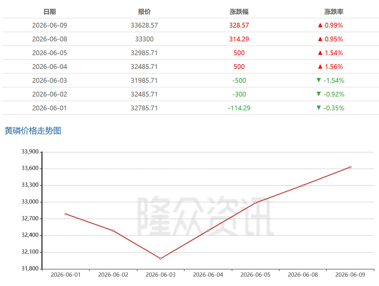Click chart data point for 2026-06-08
Image resolution: width=379 pixels, height=286 pixels.
303,185
